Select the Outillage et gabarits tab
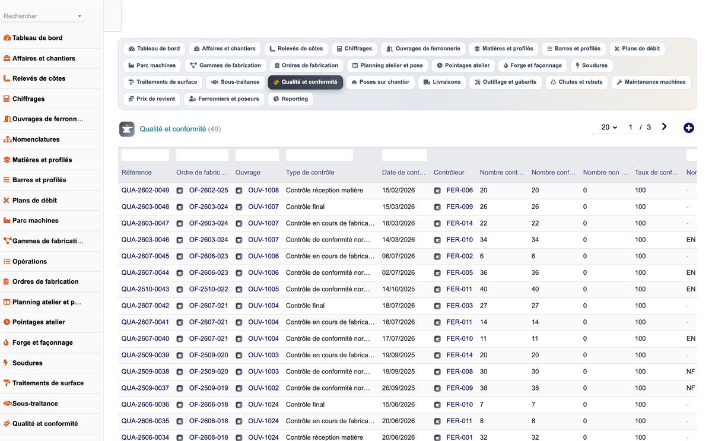Screen dimensions: 712x441 coord(506,82)
